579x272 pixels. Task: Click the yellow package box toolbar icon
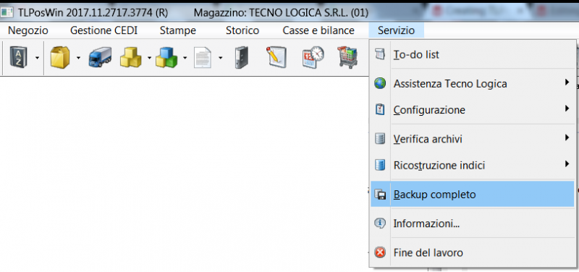[60, 58]
